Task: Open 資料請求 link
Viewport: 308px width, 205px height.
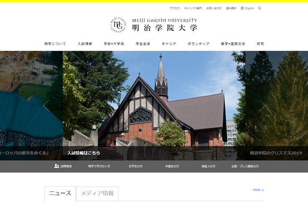Action: (231, 8)
